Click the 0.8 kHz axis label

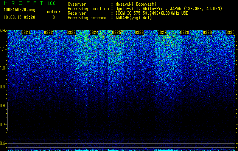3,106
